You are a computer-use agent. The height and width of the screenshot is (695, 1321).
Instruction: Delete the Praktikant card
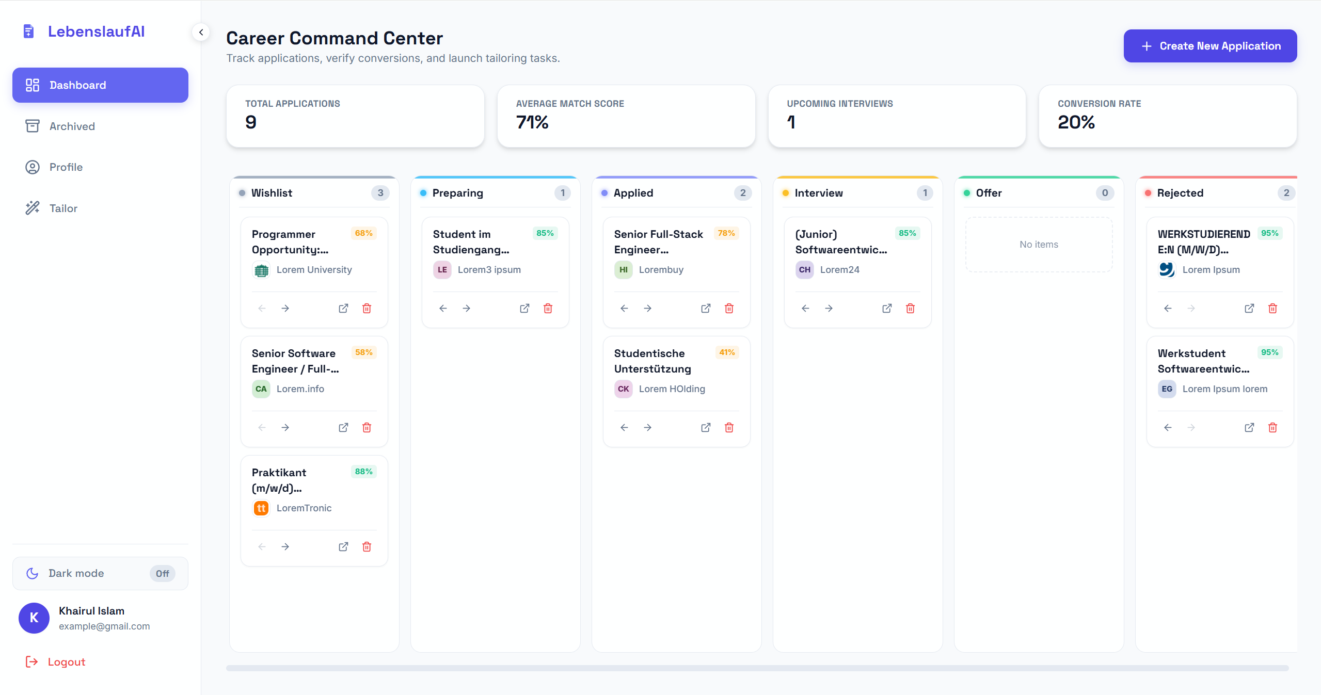pyautogui.click(x=367, y=547)
